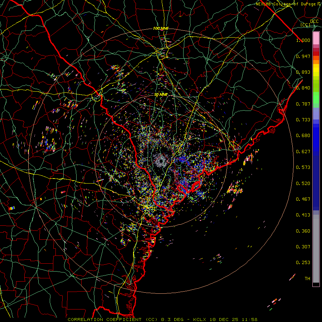Click the 50 NMI range ring label
Viewport: 322px width, 322px height.
(x=161, y=95)
